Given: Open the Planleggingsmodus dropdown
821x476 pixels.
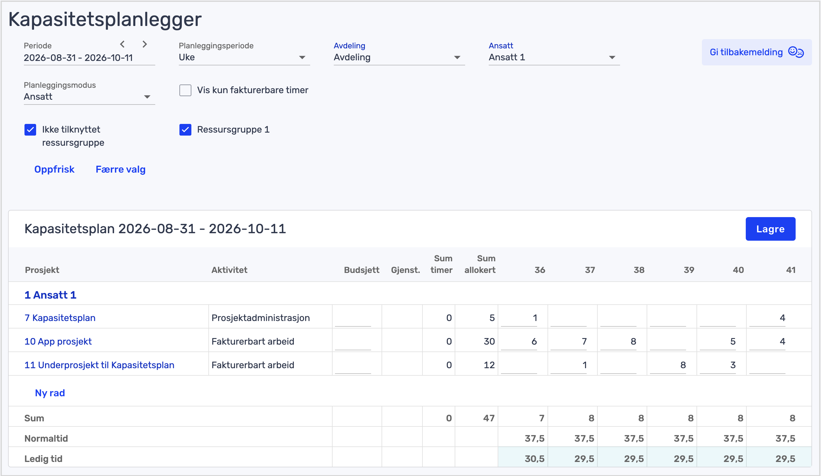Looking at the screenshot, I should coord(89,97).
